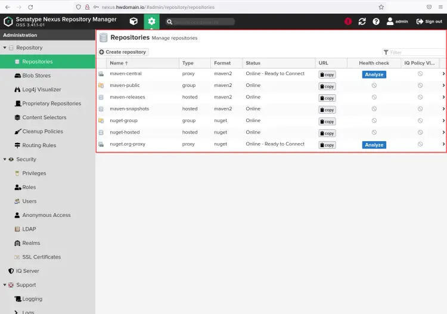Open the admin user account
Screen dimensions: 447x314
tap(397, 21)
